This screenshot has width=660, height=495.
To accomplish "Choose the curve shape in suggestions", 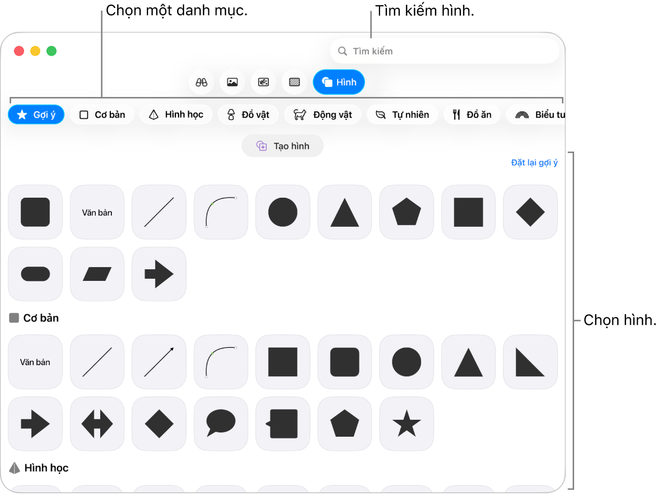I will click(221, 212).
